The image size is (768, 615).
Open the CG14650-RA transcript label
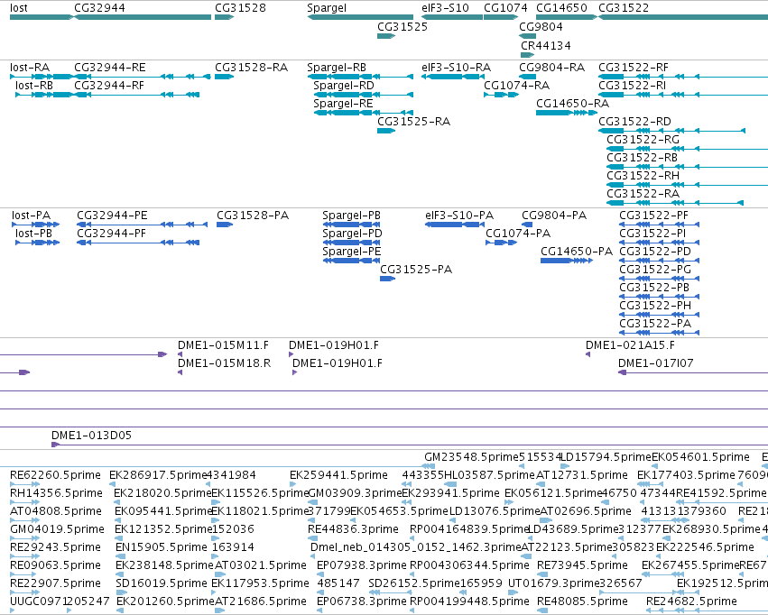(572, 104)
